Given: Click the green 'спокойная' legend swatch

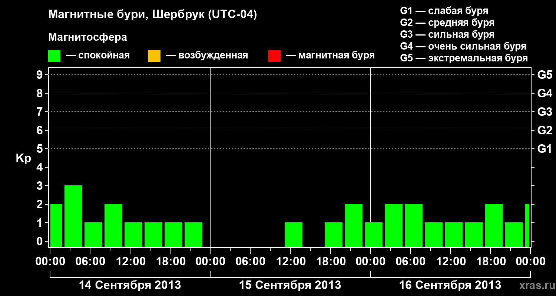Looking at the screenshot, I should pos(54,55).
